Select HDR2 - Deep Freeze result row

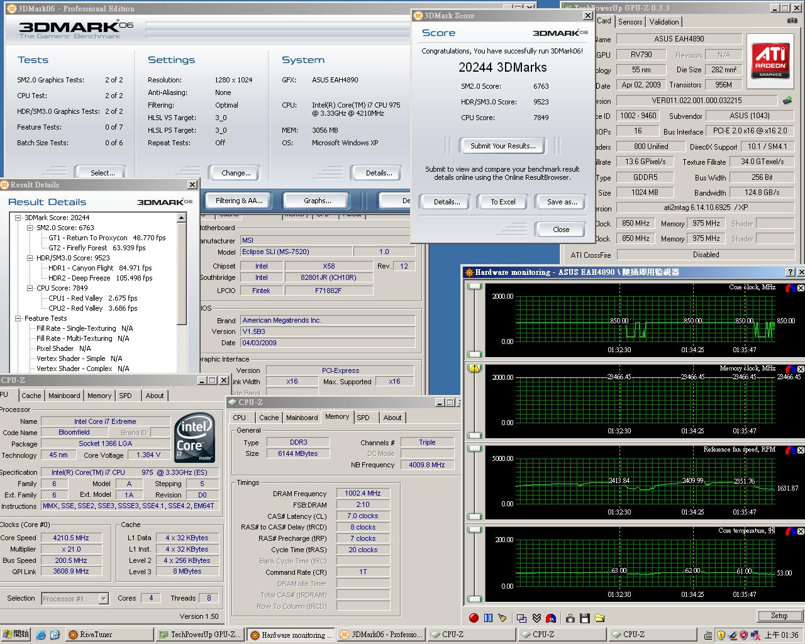(x=101, y=278)
